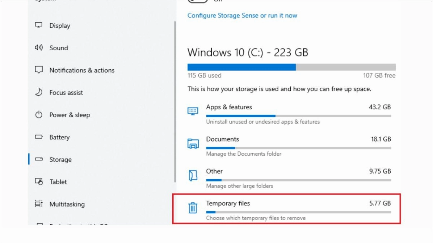Screen dimensions: 433x243
Task: Click the Battery icon in sidebar
Action: point(39,137)
